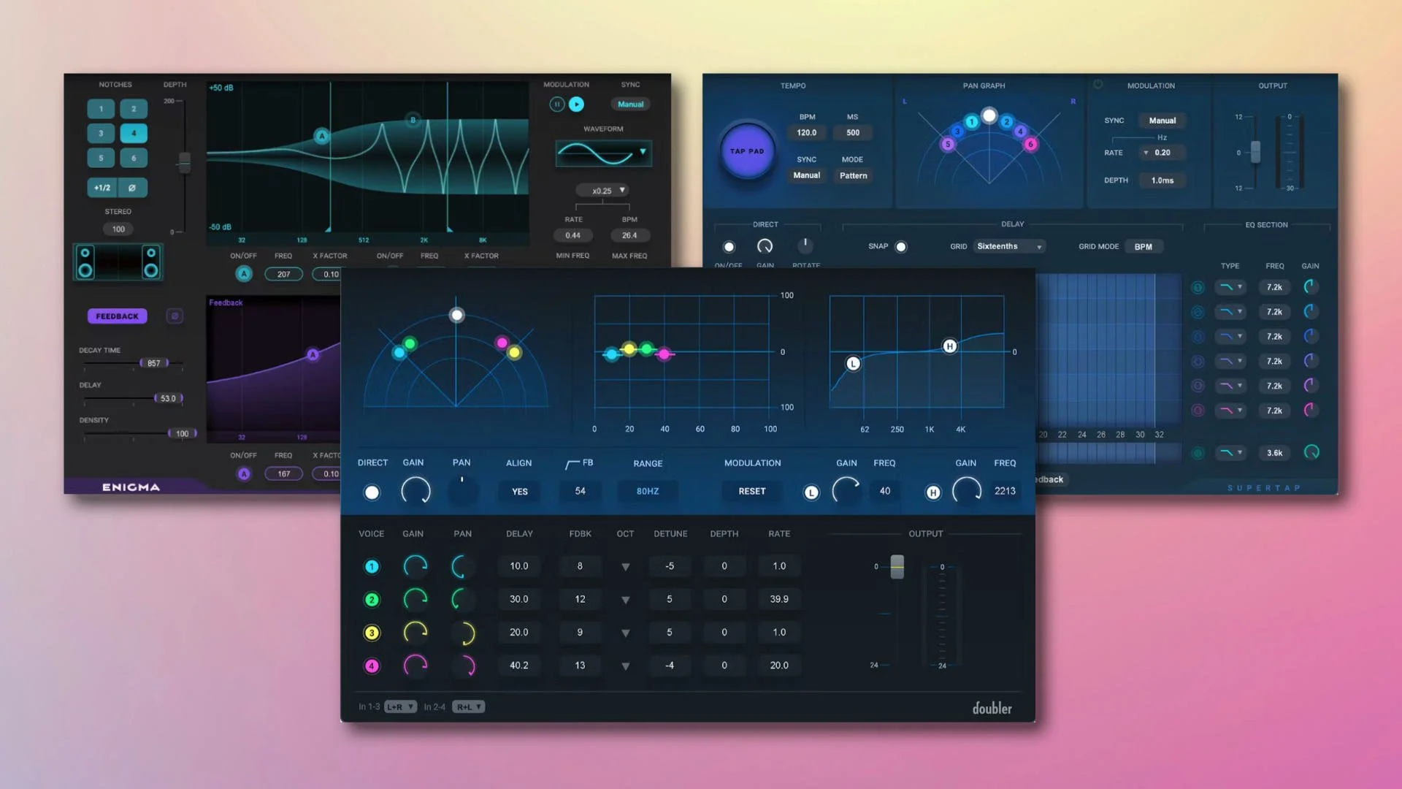This screenshot has height=789, width=1402.
Task: Click the Modulation RESET button in Doubler
Action: coord(751,491)
